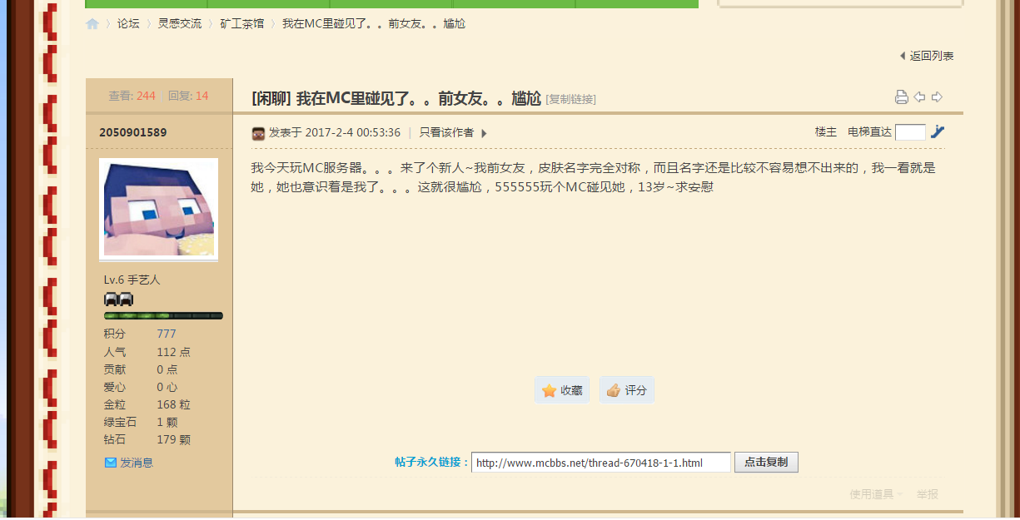Click the elevator jump icon

[x=938, y=131]
